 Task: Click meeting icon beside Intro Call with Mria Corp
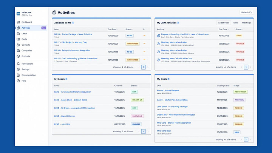point(159,60)
